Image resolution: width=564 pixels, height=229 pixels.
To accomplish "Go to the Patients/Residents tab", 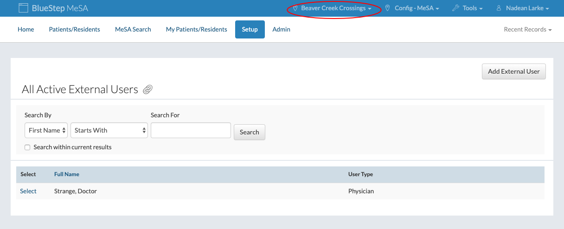I will [x=74, y=30].
